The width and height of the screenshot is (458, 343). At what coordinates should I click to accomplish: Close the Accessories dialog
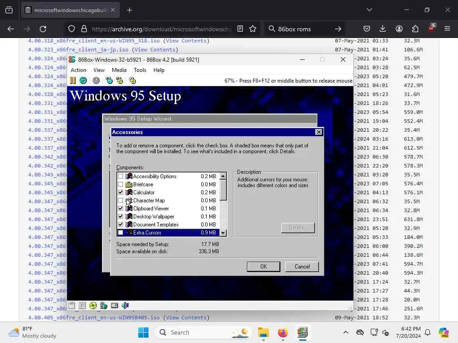(318, 132)
